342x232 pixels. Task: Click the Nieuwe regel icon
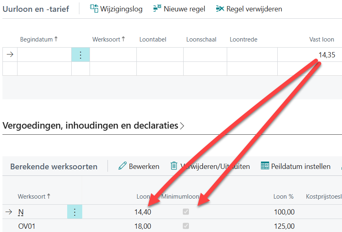157,9
